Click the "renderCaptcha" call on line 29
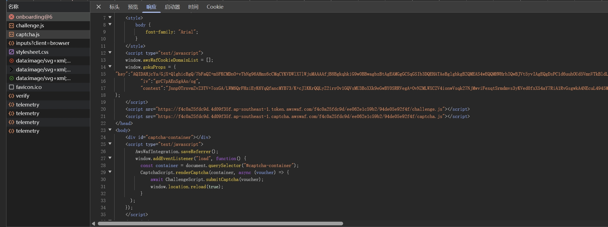Image resolution: width=608 pixels, height=227 pixels. (x=192, y=173)
